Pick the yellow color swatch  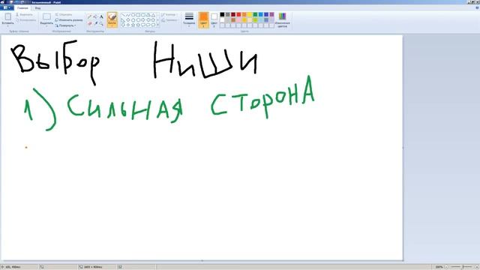click(250, 14)
